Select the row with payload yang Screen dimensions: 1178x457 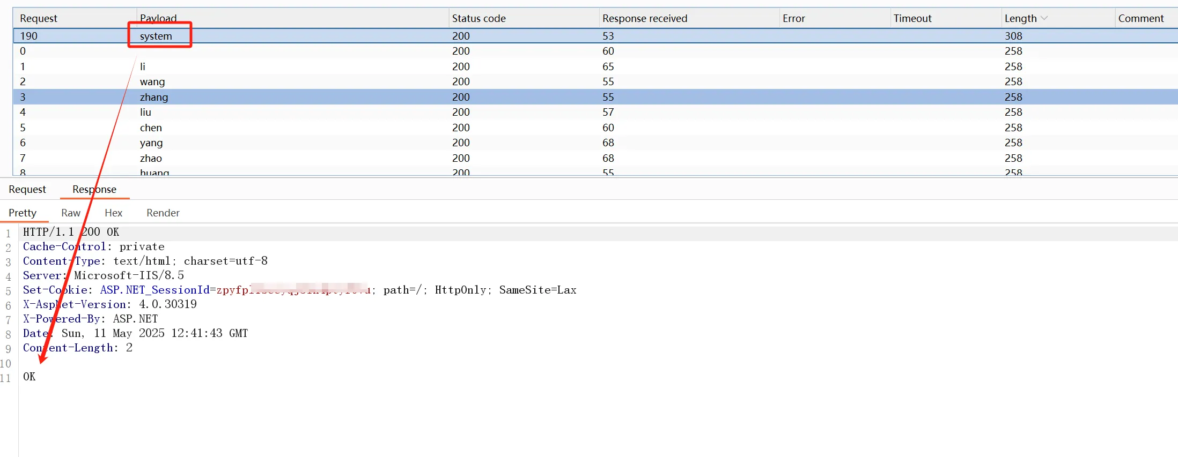pos(595,143)
